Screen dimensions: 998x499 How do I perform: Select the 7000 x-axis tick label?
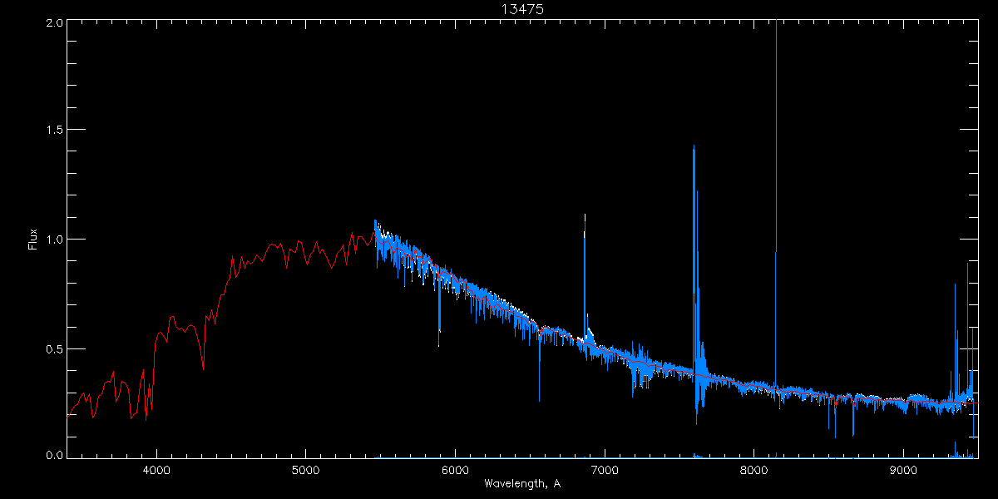(605, 469)
